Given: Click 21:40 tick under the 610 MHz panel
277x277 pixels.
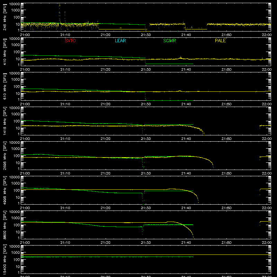Looking at the screenshot, I should click(186, 104).
